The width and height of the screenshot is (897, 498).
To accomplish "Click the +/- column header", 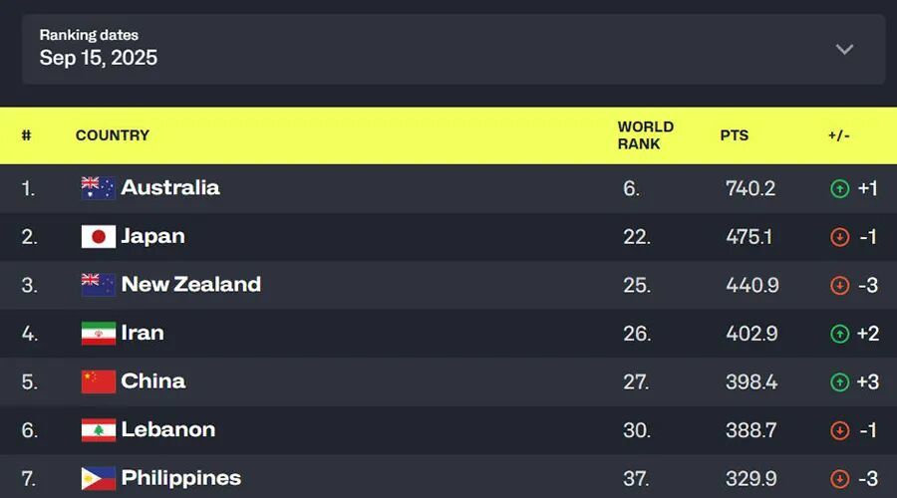I will (x=838, y=135).
